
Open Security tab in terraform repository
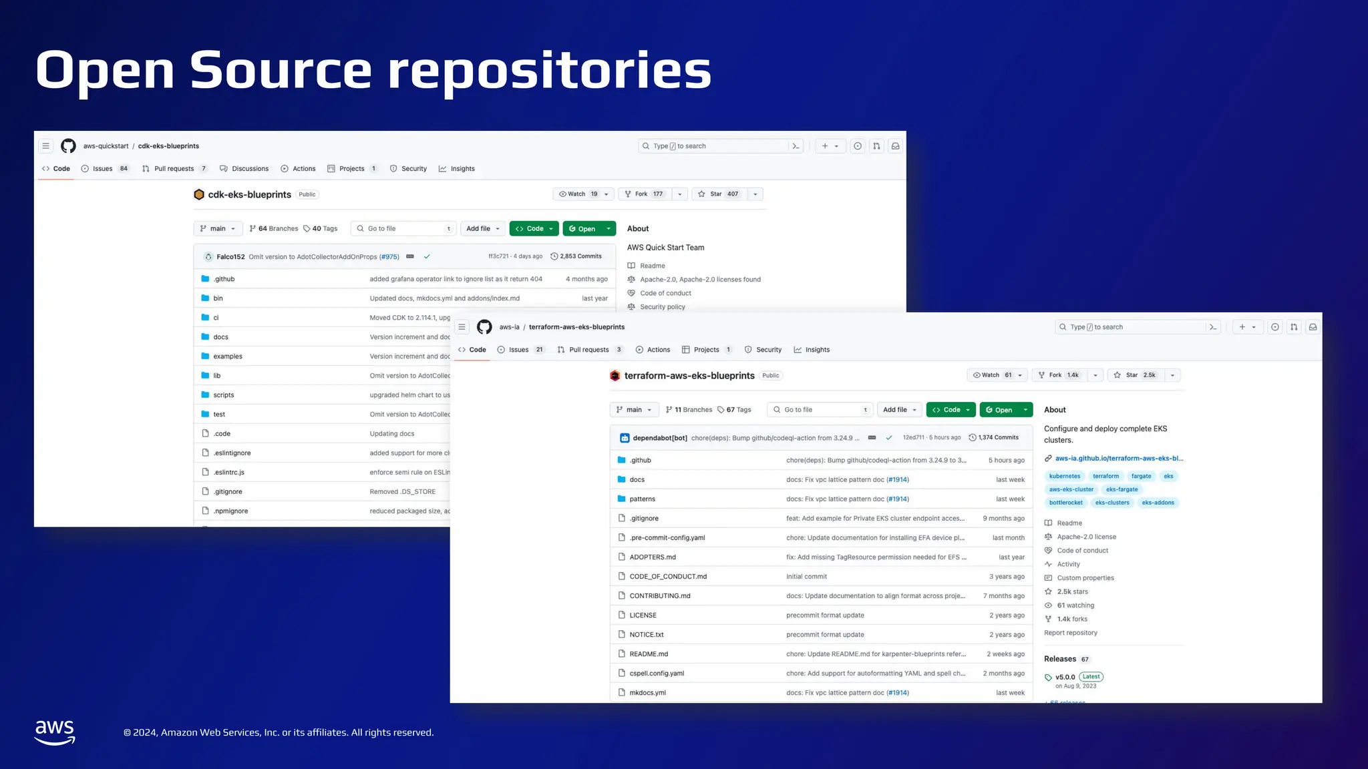[763, 350]
